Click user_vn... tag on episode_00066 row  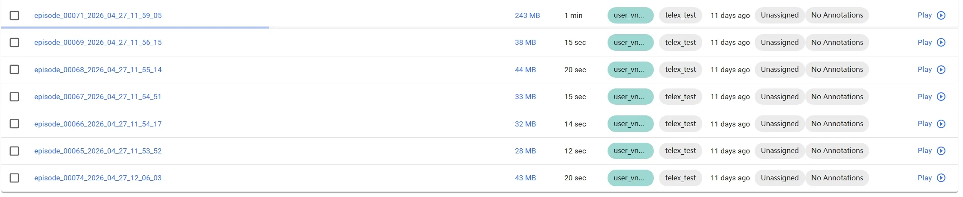630,123
